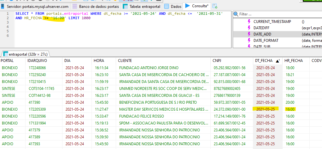Image resolution: width=322 pixels, height=149 pixels.
Task: Sort results by IDARQUIVO column header
Action: point(44,61)
